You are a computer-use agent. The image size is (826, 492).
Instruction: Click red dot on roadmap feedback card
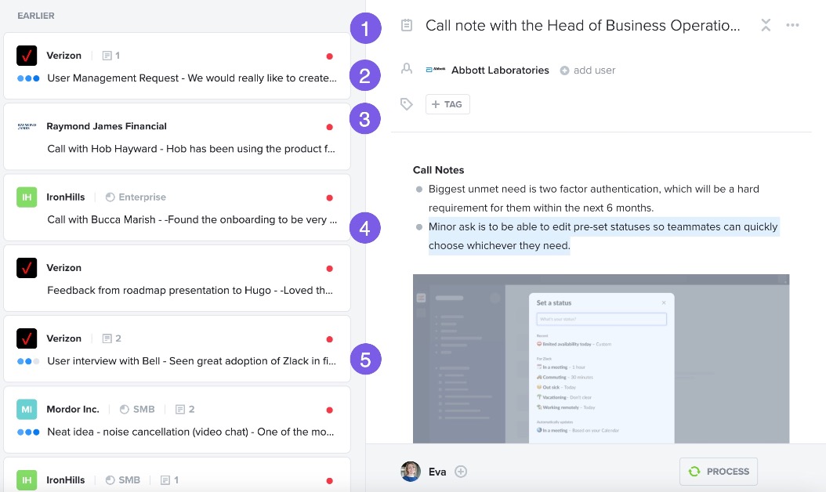(329, 269)
